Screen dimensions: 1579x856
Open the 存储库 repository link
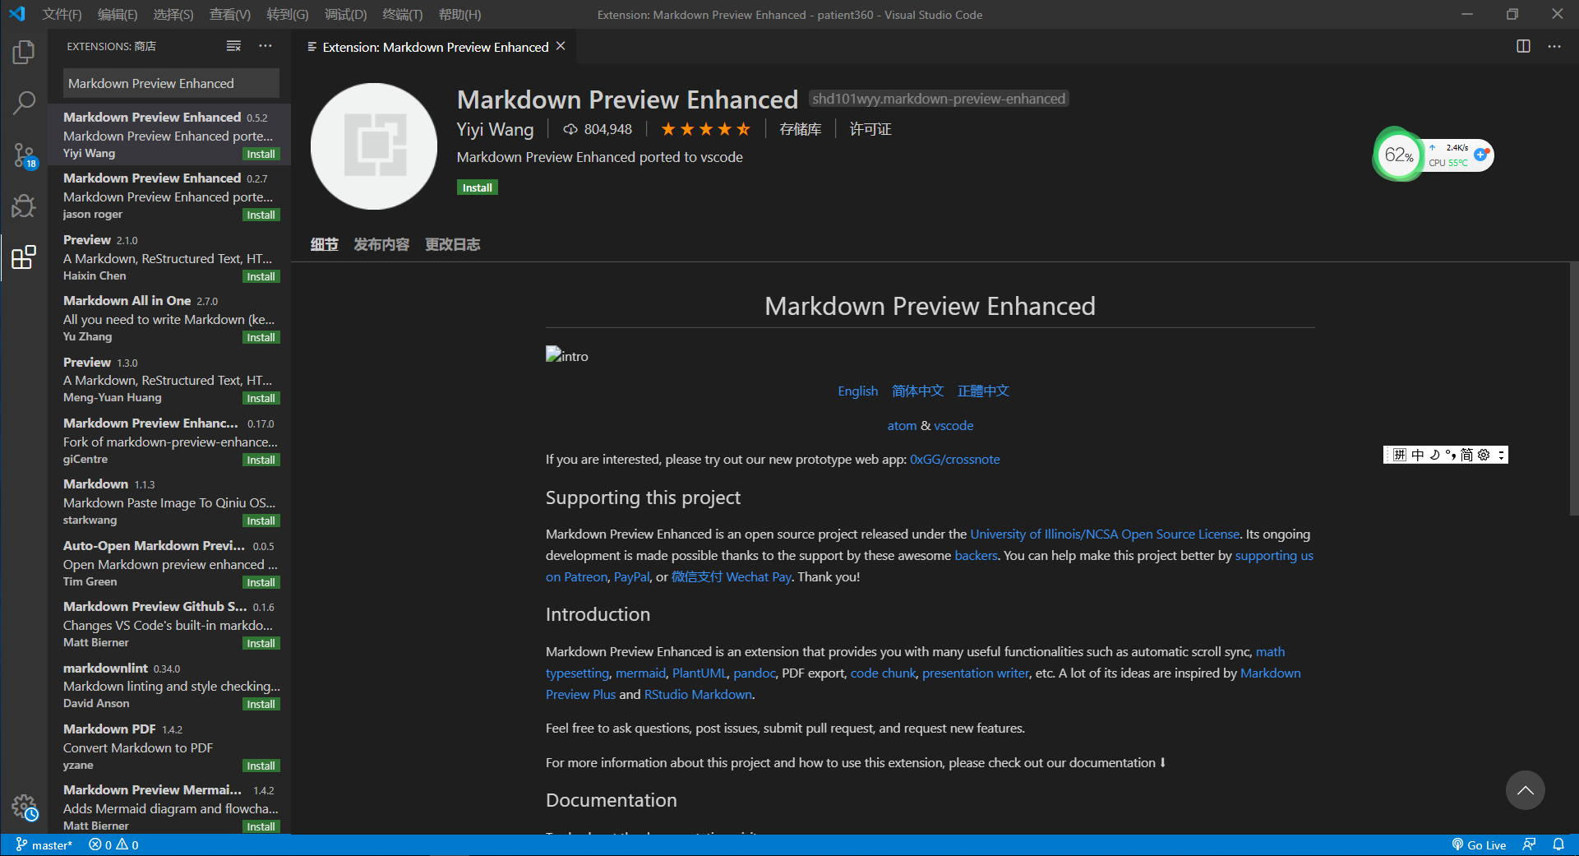coord(800,129)
